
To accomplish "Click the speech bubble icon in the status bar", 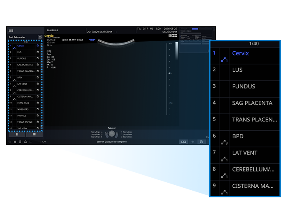I will tap(31, 142).
